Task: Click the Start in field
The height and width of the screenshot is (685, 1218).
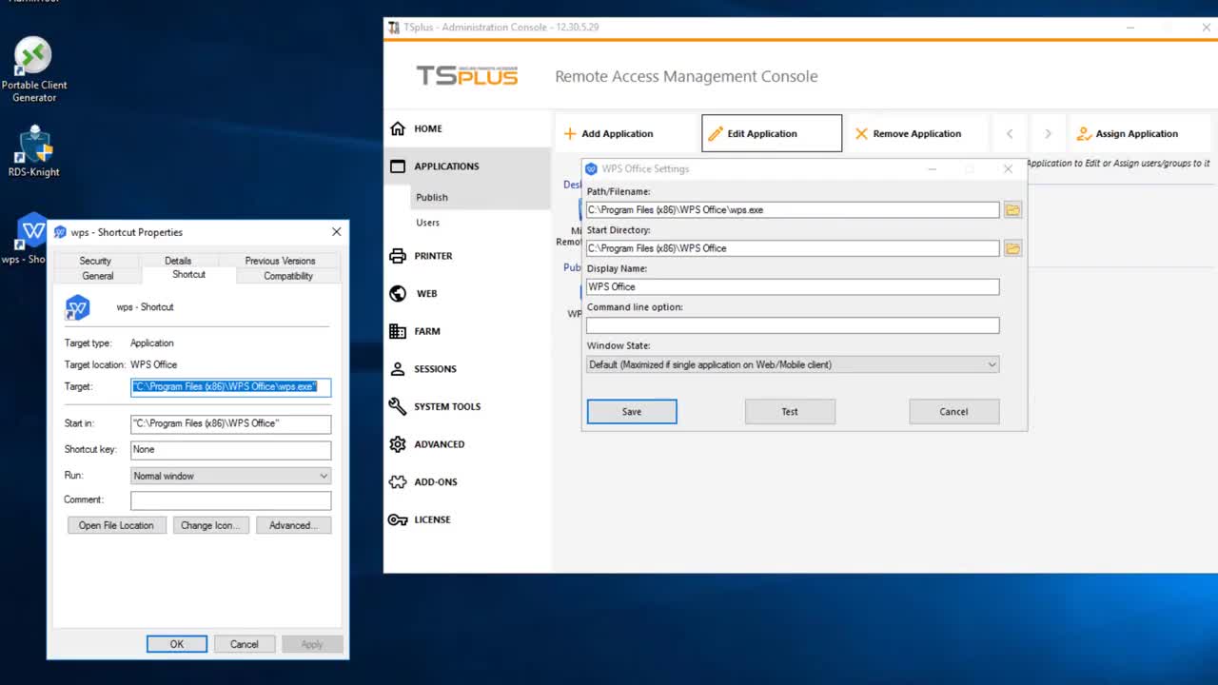Action: 231,423
